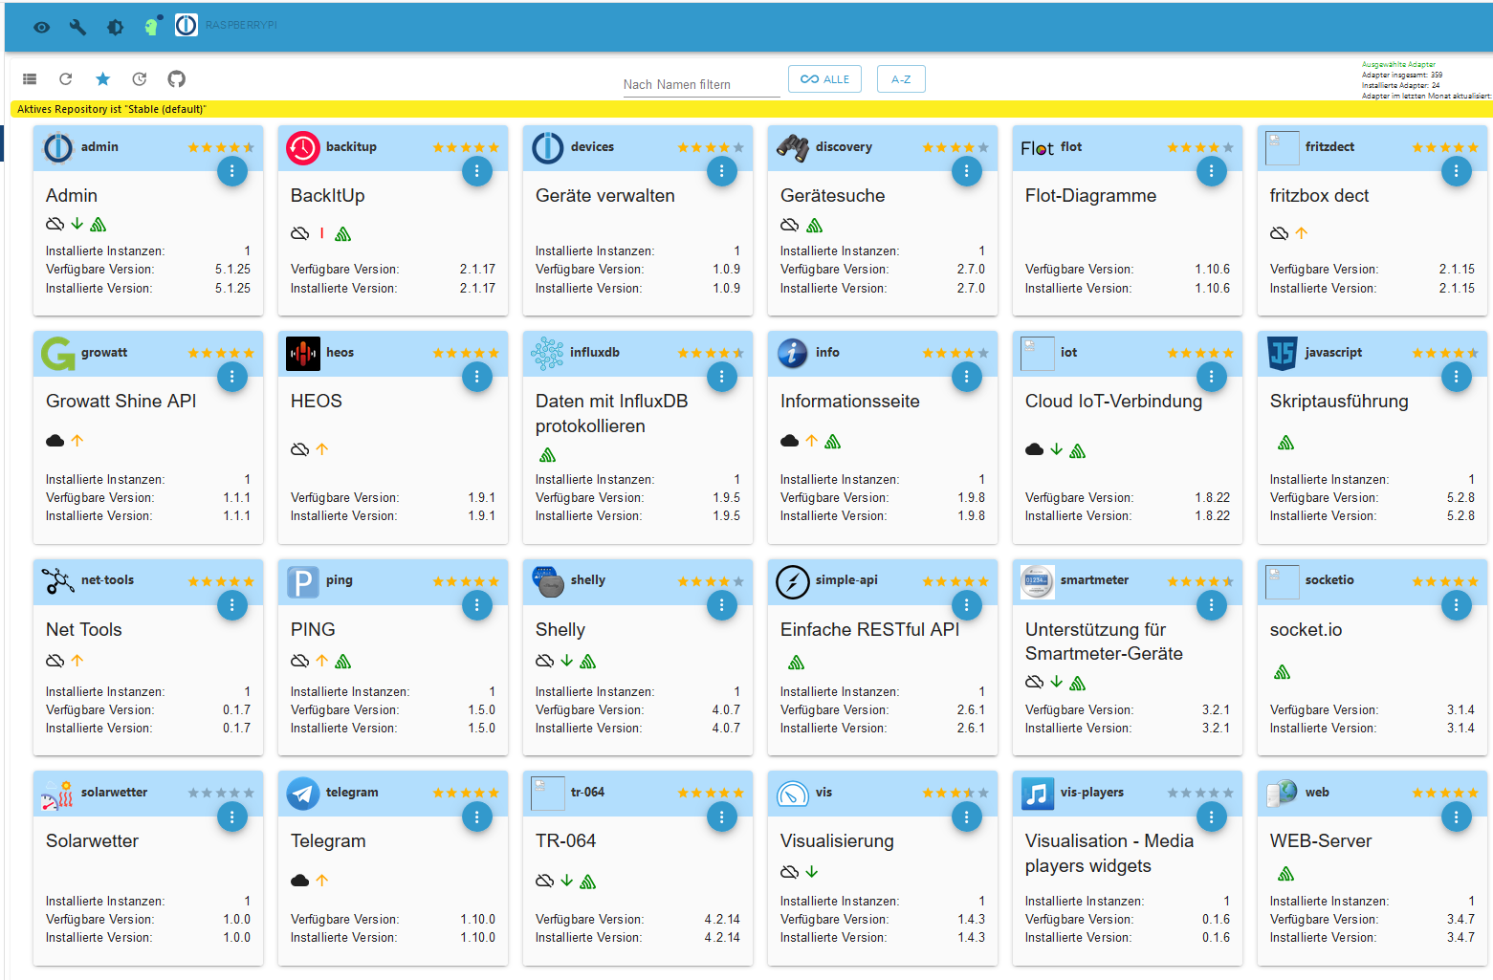Reload the adapter list with the refresh icon
Screen dimensions: 1493x980
coord(66,79)
